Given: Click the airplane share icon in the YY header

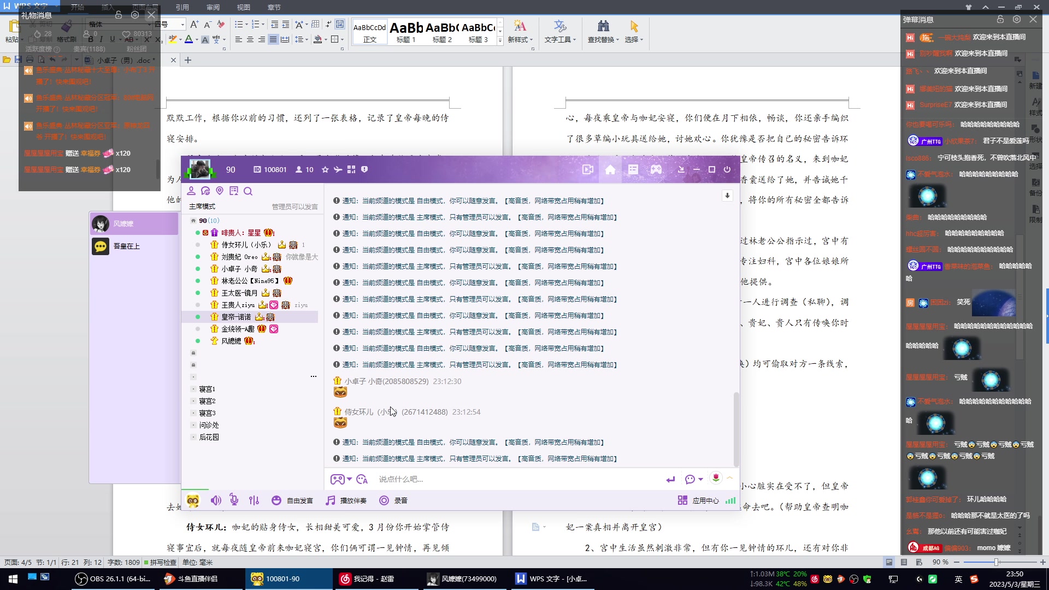Looking at the screenshot, I should 338,169.
